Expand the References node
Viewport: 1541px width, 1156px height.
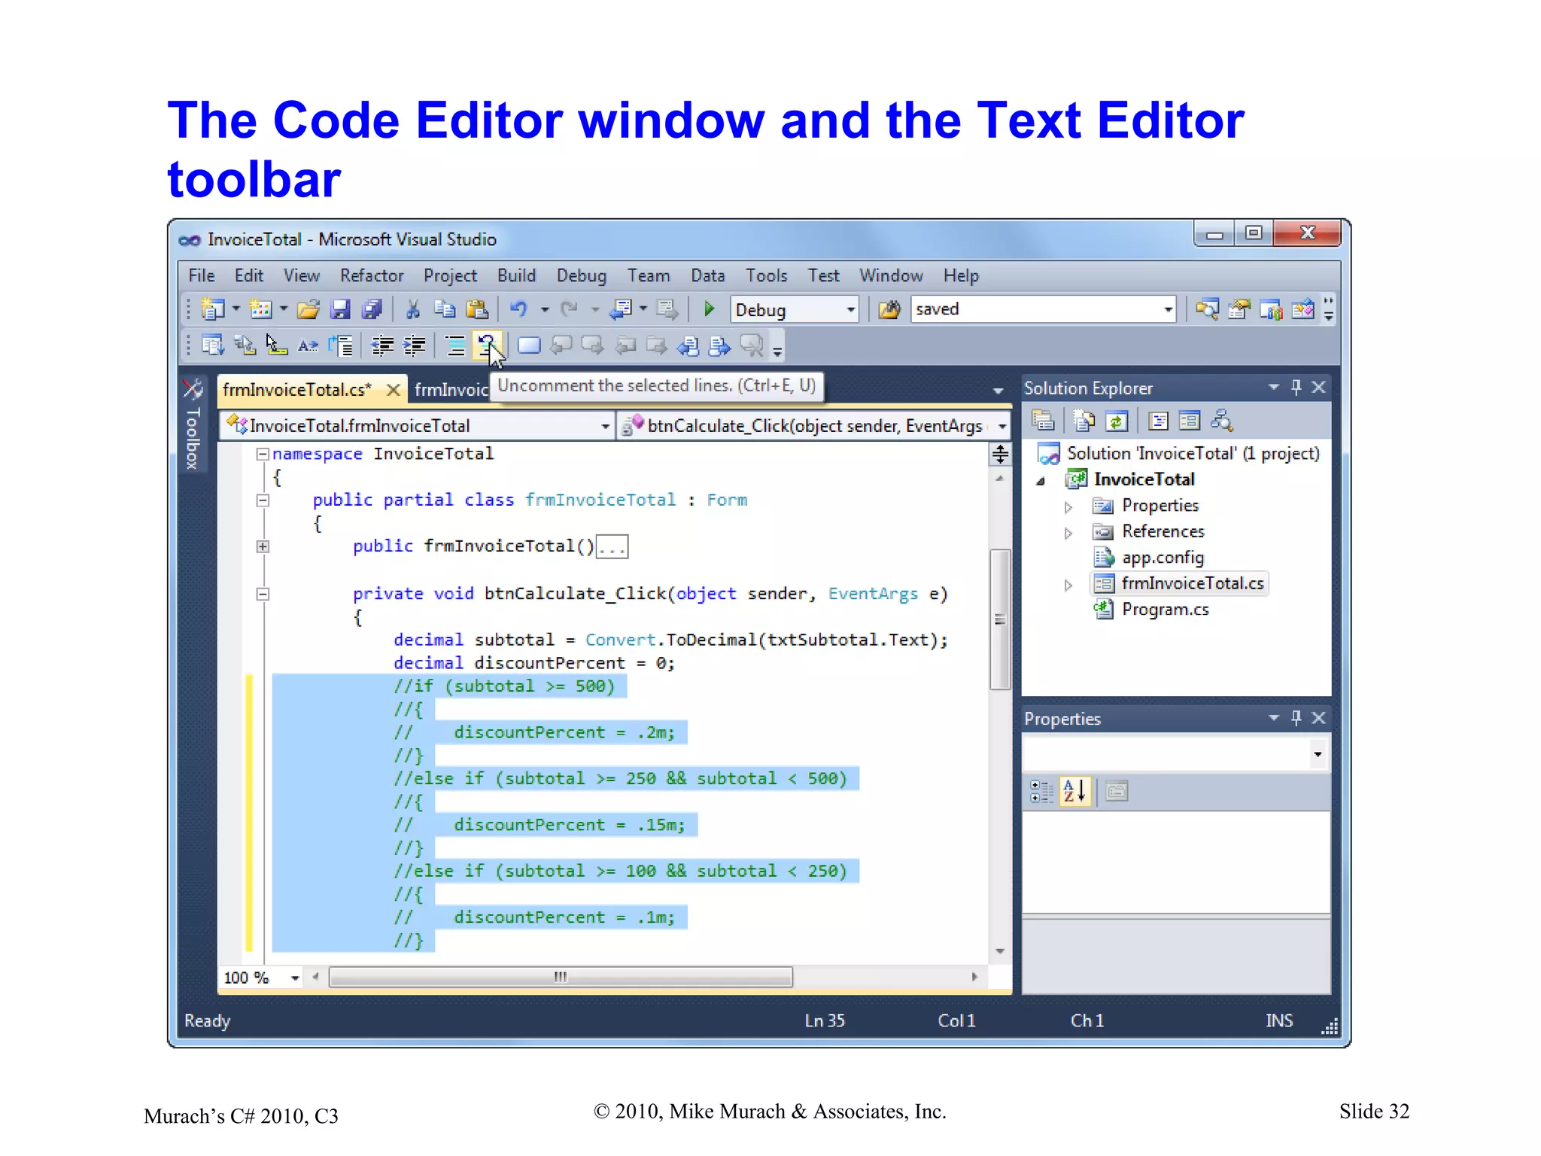1068,533
